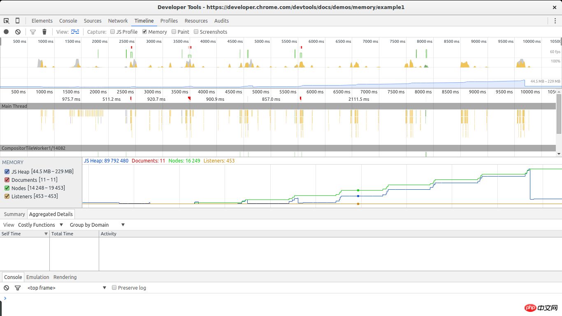The width and height of the screenshot is (562, 316).
Task: Click the orange Listeners graph marker dot
Action: tap(358, 204)
